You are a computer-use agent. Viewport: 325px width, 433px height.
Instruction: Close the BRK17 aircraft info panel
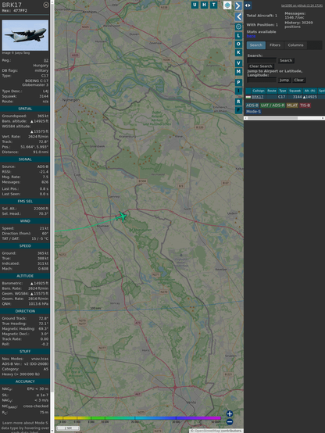coord(46,5)
